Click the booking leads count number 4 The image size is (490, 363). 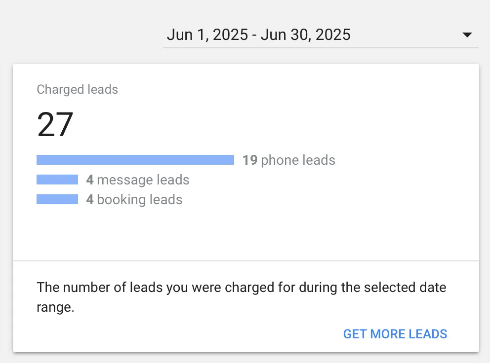point(90,199)
